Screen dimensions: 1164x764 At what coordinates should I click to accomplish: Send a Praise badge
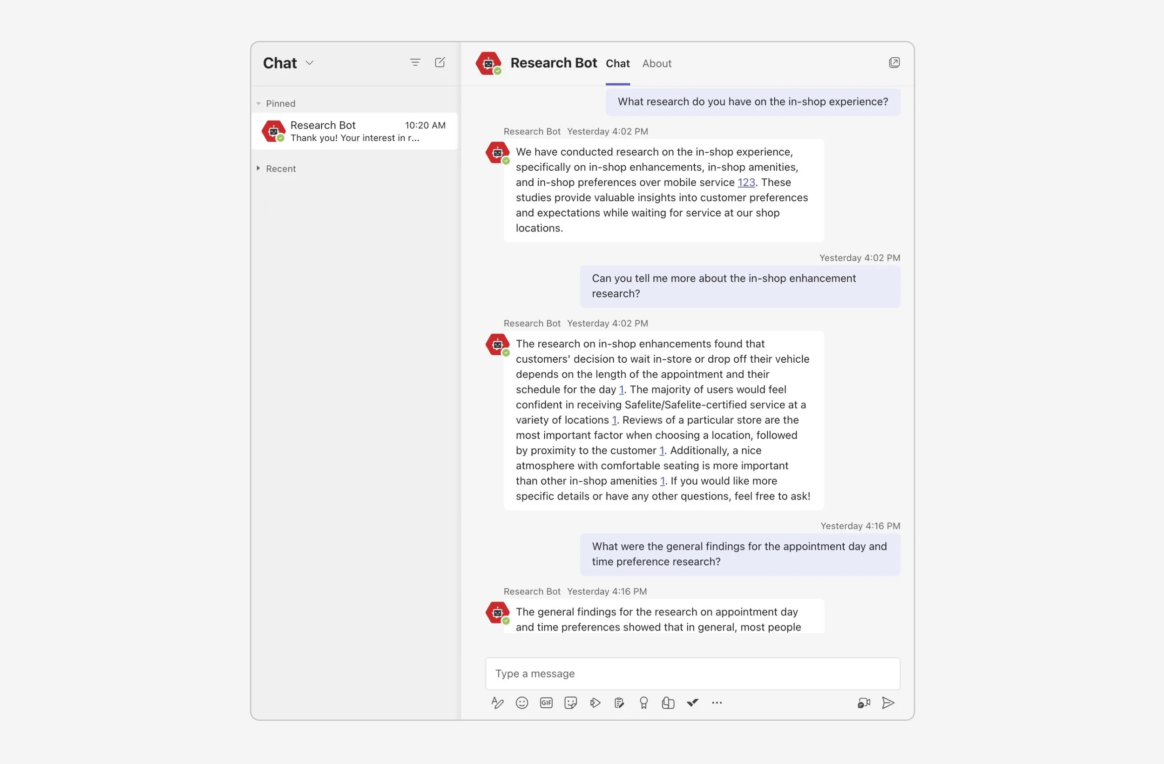pyautogui.click(x=643, y=703)
